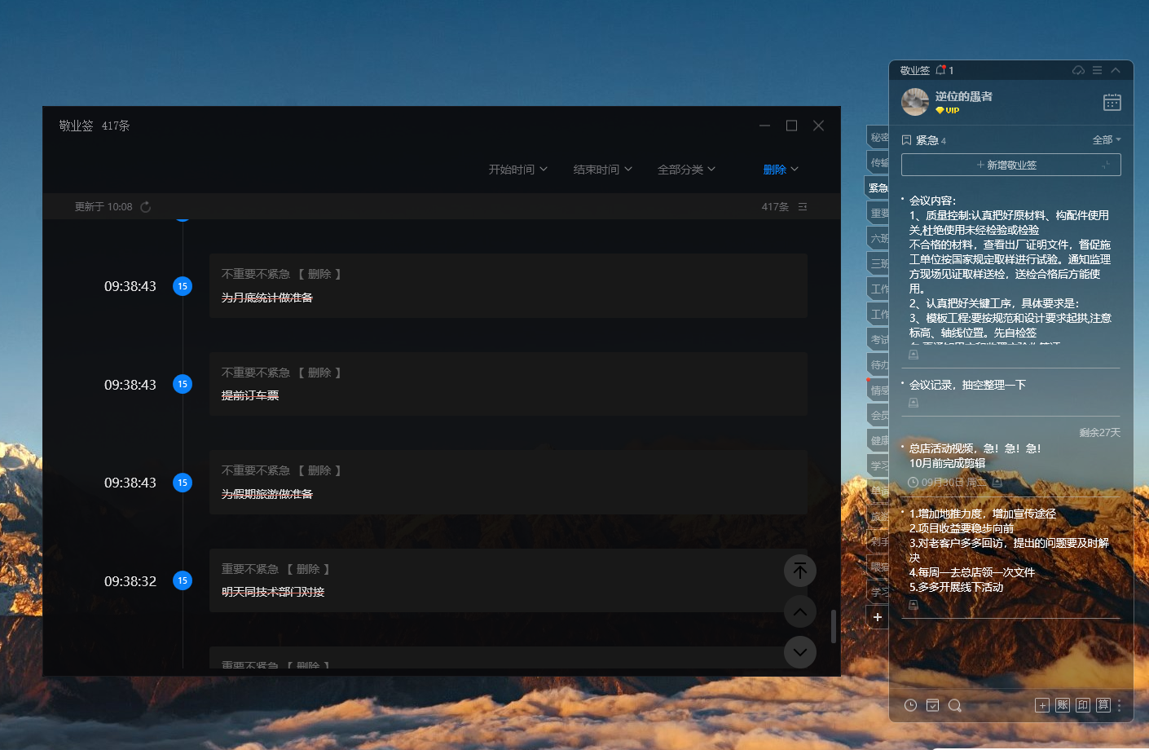Viewport: 1149px width, 750px height.
Task: Open the hamburger menu in widget header
Action: pos(1097,70)
